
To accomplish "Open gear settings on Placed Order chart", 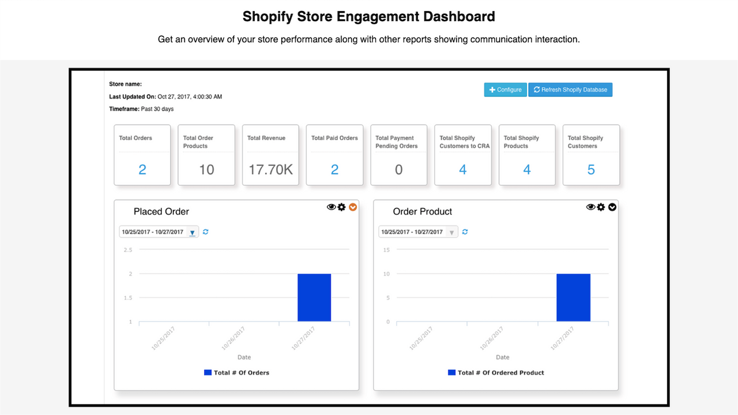I will click(341, 207).
